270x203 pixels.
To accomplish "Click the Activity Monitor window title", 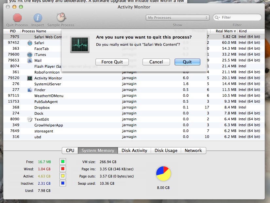I will pyautogui.click(x=134, y=7).
